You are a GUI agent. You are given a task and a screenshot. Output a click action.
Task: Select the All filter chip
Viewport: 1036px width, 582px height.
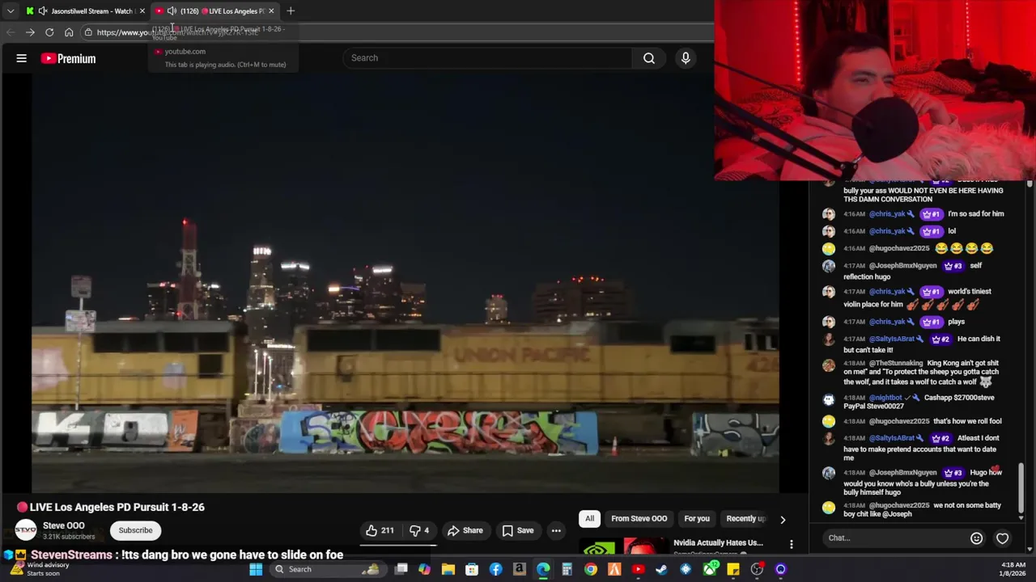589,519
